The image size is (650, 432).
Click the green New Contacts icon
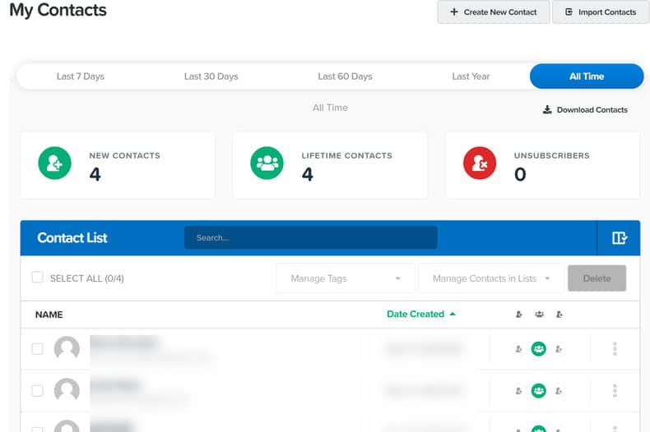click(55, 163)
